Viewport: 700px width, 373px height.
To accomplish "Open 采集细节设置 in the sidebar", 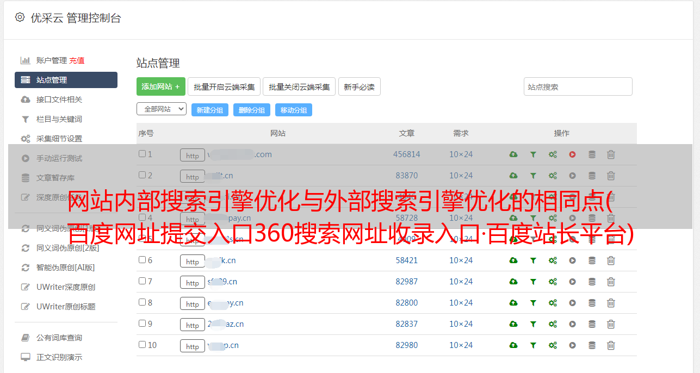I will coord(59,139).
